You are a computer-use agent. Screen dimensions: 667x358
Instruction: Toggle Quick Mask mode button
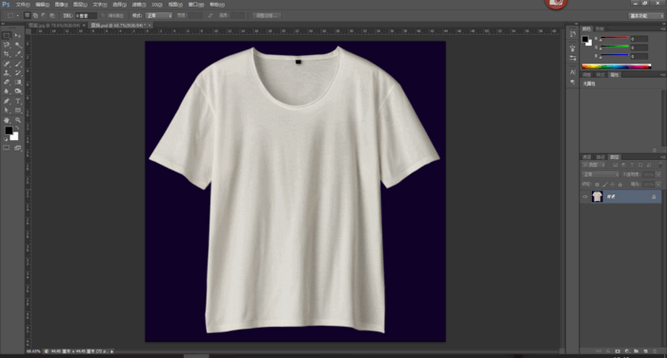[x=7, y=148]
